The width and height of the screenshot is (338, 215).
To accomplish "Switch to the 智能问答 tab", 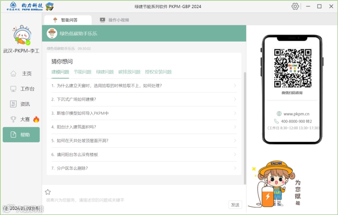I will pos(68,20).
